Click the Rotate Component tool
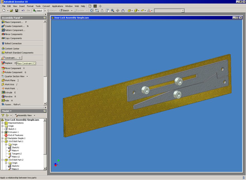246x180 pixels. click(13, 72)
